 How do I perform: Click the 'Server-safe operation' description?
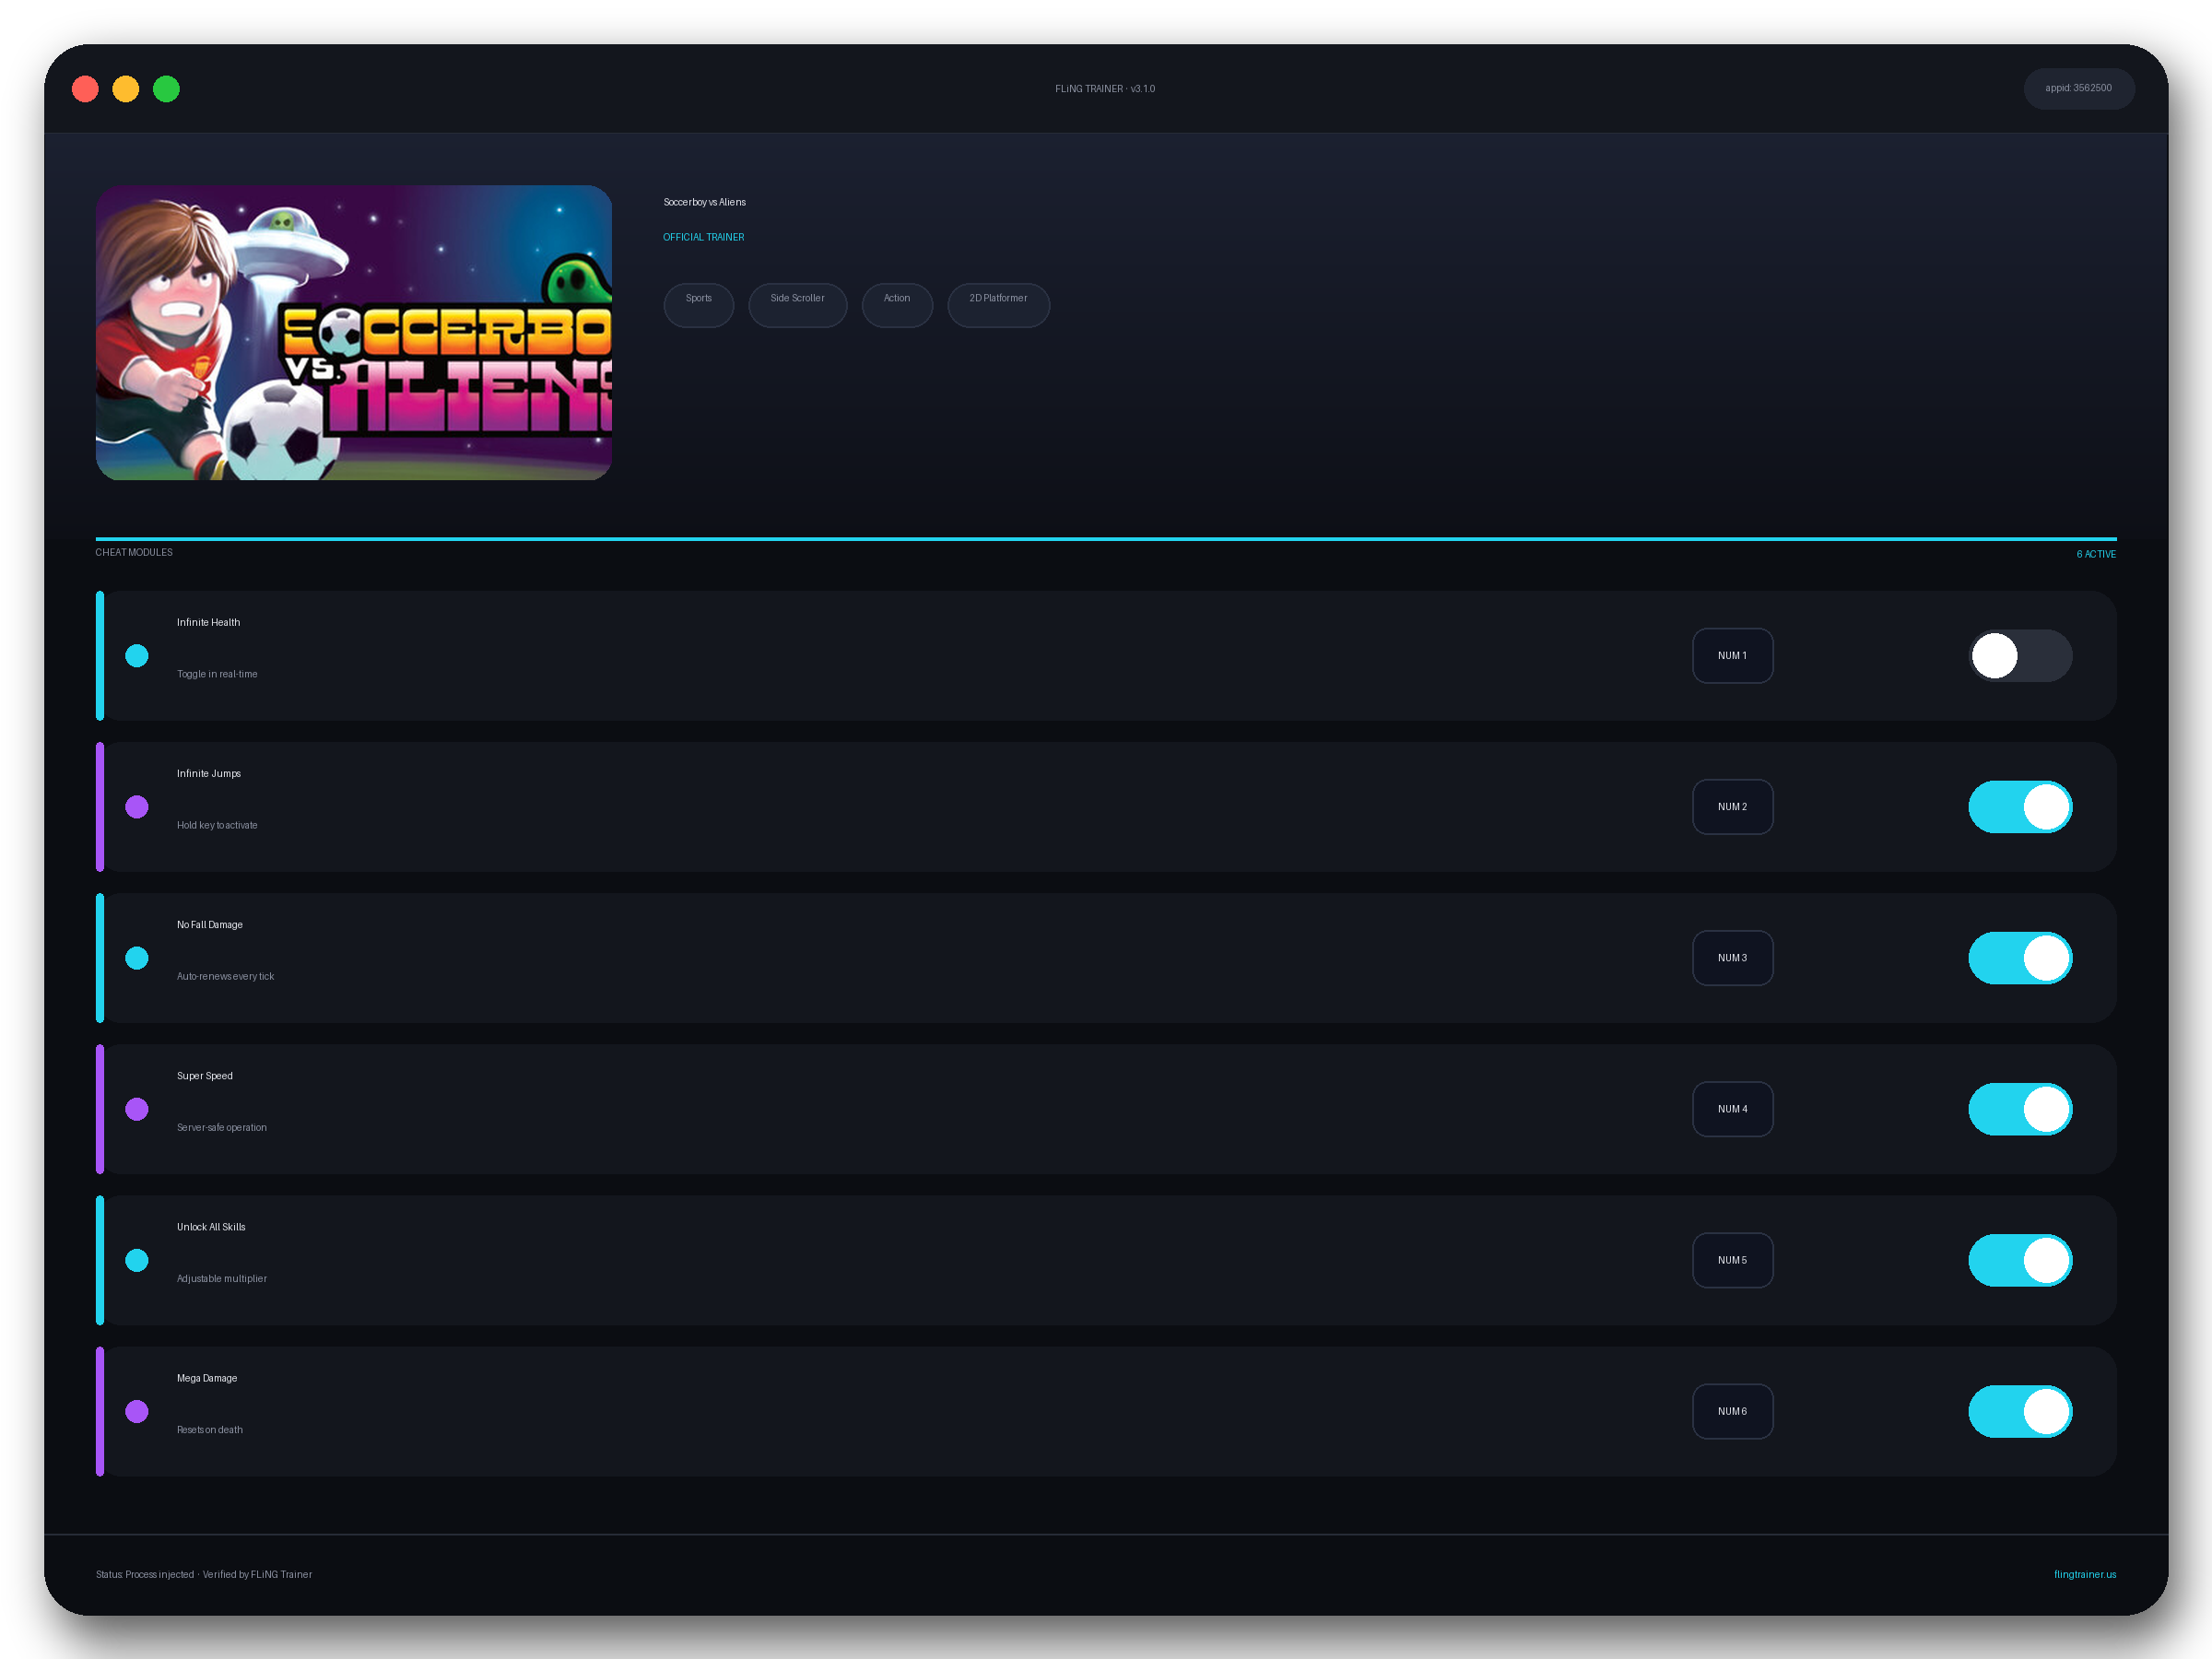(x=222, y=1127)
